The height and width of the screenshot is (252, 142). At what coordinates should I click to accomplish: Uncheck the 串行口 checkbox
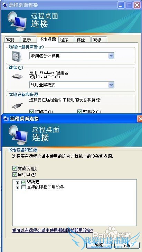pos(15,174)
